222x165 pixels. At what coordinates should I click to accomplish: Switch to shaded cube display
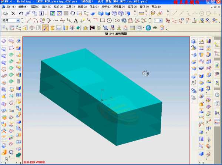[101, 13]
